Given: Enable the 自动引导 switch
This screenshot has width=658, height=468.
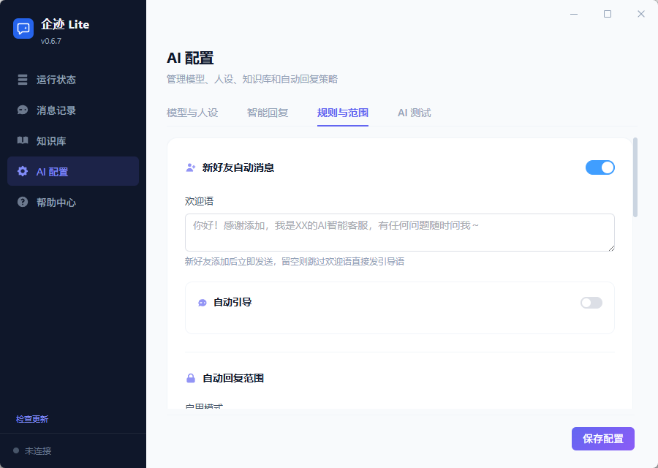Looking at the screenshot, I should click(591, 302).
